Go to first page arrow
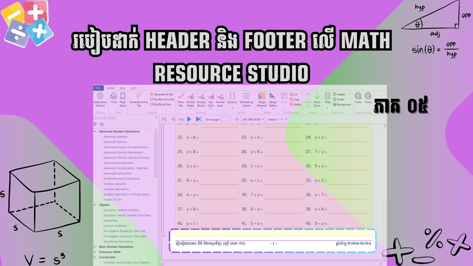The height and width of the screenshot is (266, 473). pos(164,119)
